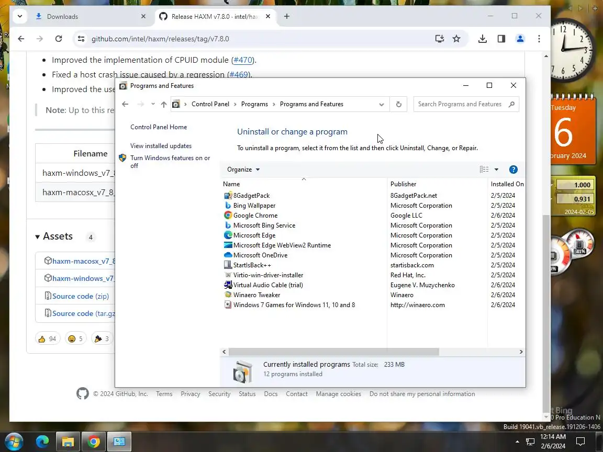Open a new Chrome tab
603x452 pixels.
point(286,16)
